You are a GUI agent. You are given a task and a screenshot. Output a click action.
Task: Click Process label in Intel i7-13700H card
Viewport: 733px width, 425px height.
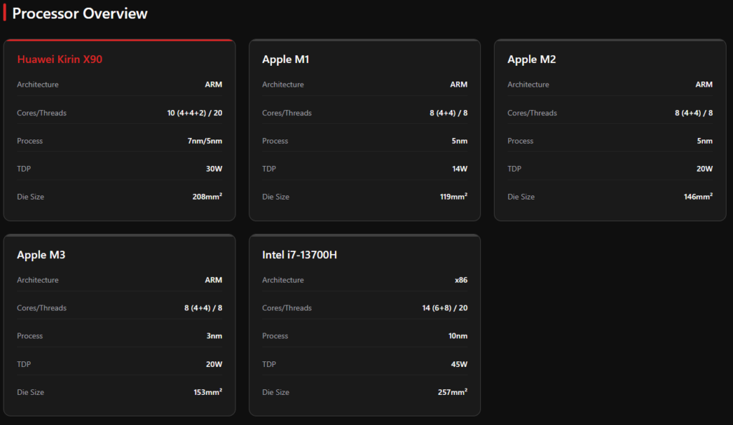click(275, 336)
